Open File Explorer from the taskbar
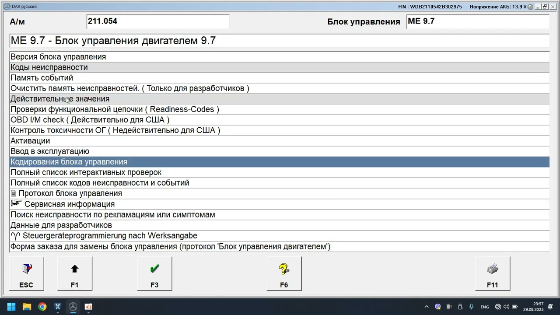 pos(27,307)
